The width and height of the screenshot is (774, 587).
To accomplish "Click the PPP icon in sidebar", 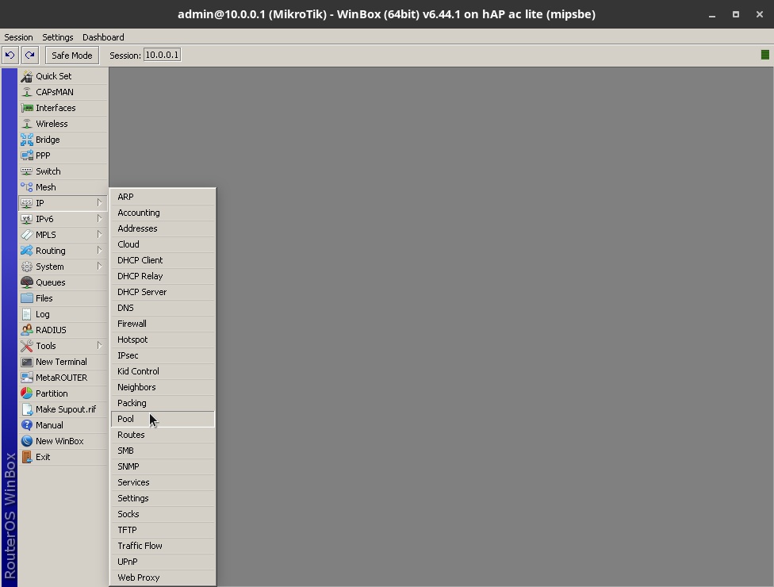I will (x=27, y=155).
